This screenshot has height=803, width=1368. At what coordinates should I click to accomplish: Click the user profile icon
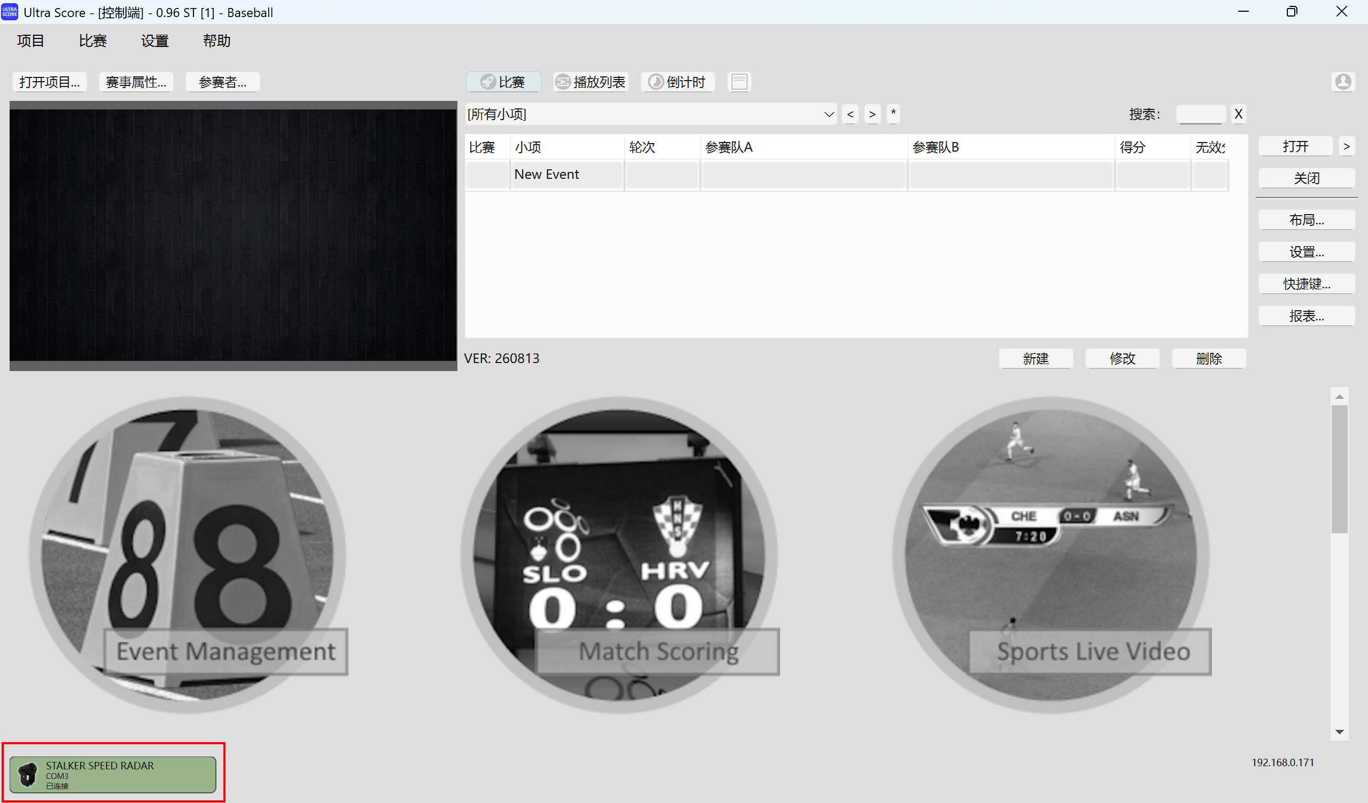1342,82
